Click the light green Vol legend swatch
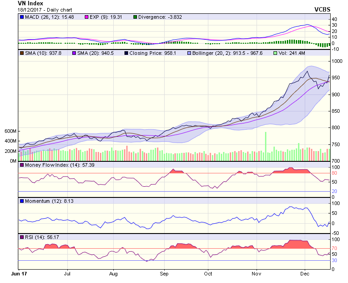348x283 pixels. point(275,53)
